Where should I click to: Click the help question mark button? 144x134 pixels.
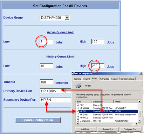click(x=140, y=73)
